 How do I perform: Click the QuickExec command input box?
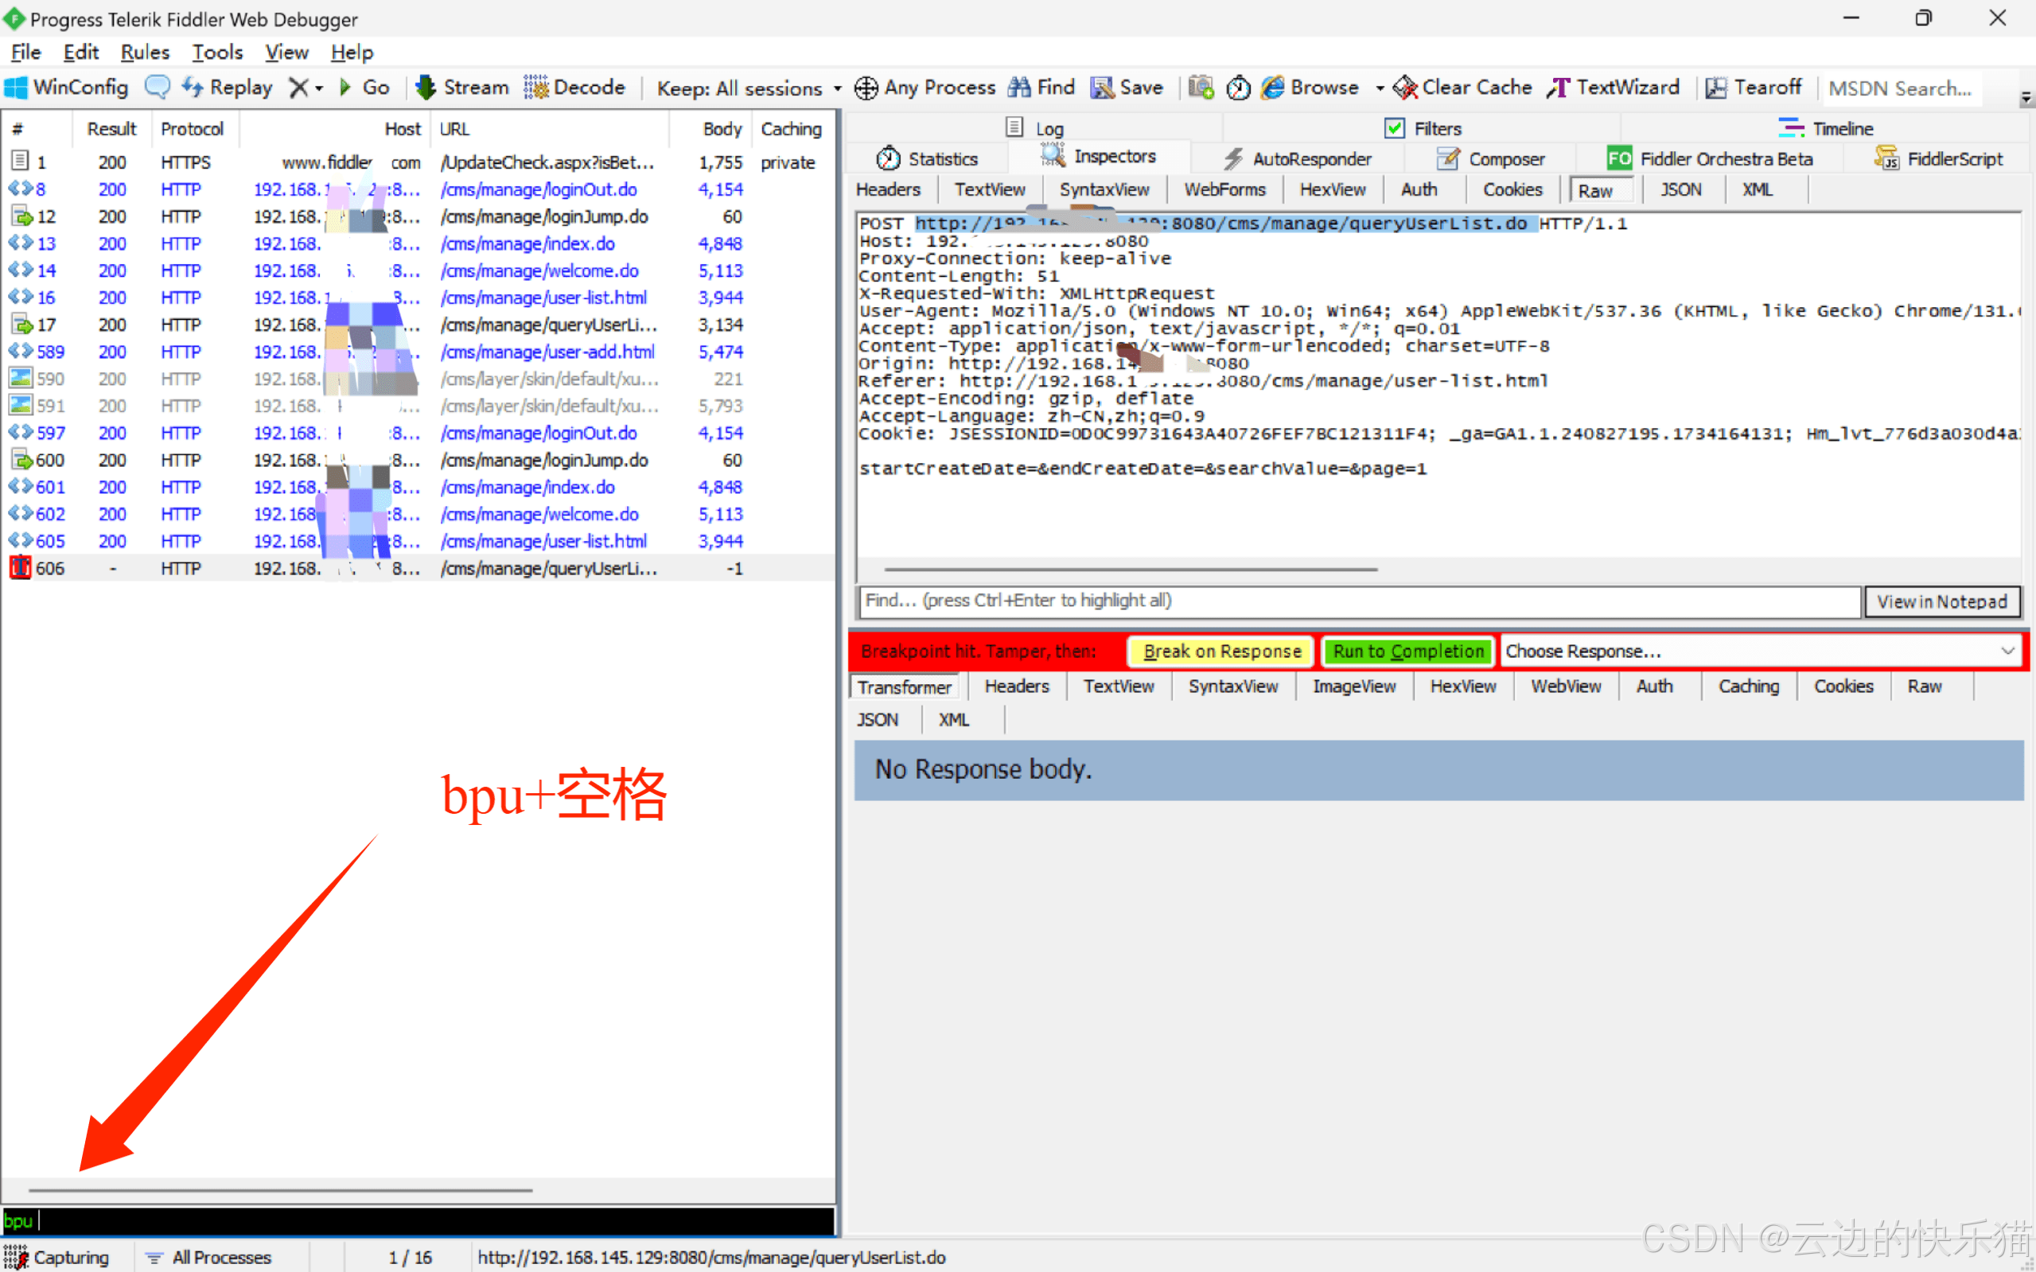[421, 1219]
